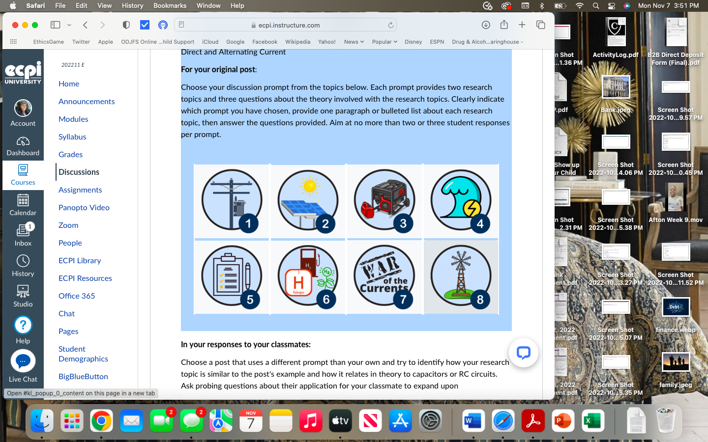This screenshot has width=708, height=442.
Task: Open the Window menu
Action: click(208, 6)
